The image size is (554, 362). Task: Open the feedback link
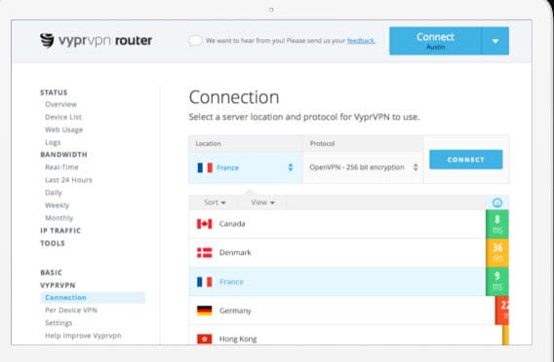pos(360,41)
